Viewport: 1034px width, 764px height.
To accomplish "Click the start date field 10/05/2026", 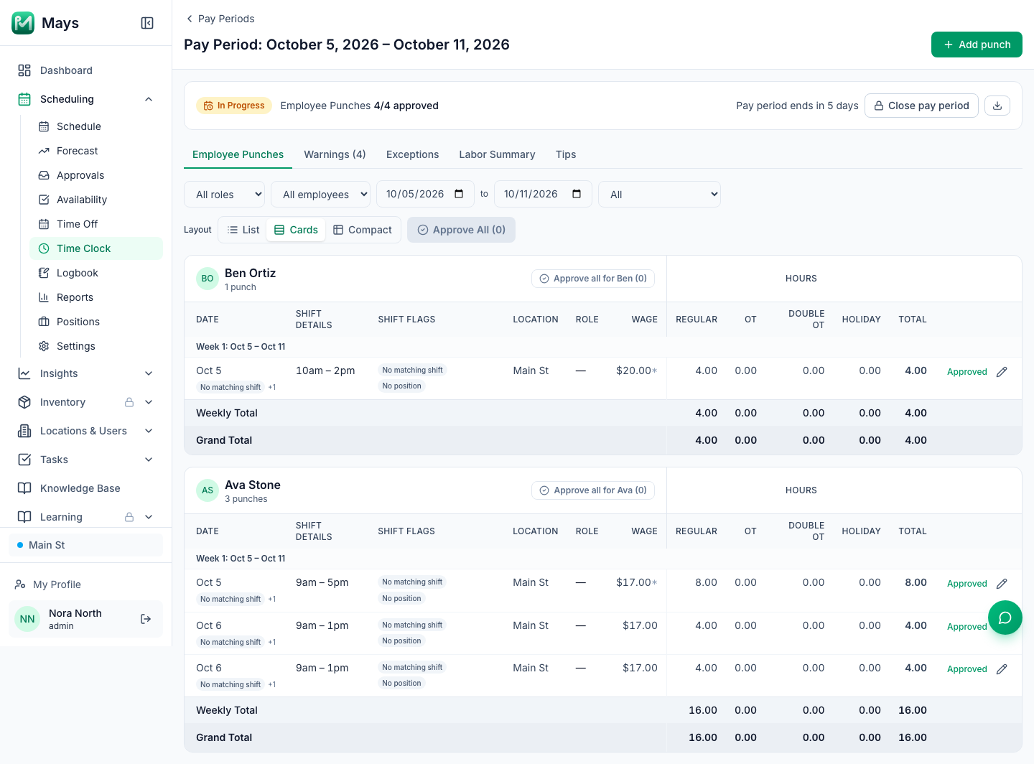I will 425,194.
